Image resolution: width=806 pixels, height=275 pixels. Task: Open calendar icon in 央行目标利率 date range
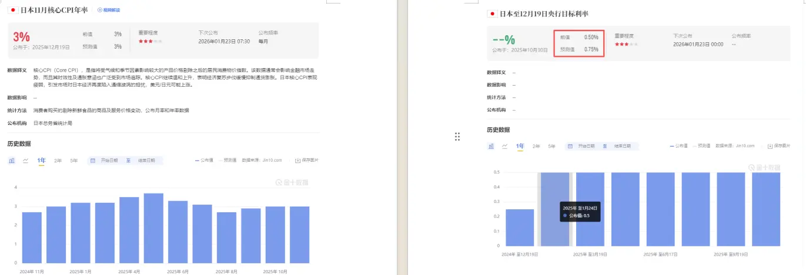coord(570,146)
